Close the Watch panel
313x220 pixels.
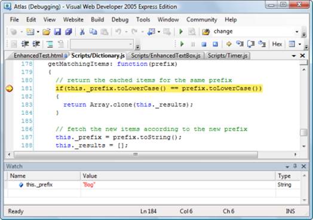point(303,166)
